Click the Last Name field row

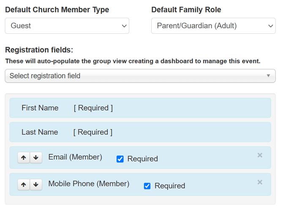(140, 132)
